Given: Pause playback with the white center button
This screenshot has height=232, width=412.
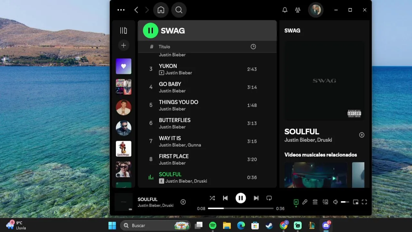Looking at the screenshot, I should coord(241,198).
